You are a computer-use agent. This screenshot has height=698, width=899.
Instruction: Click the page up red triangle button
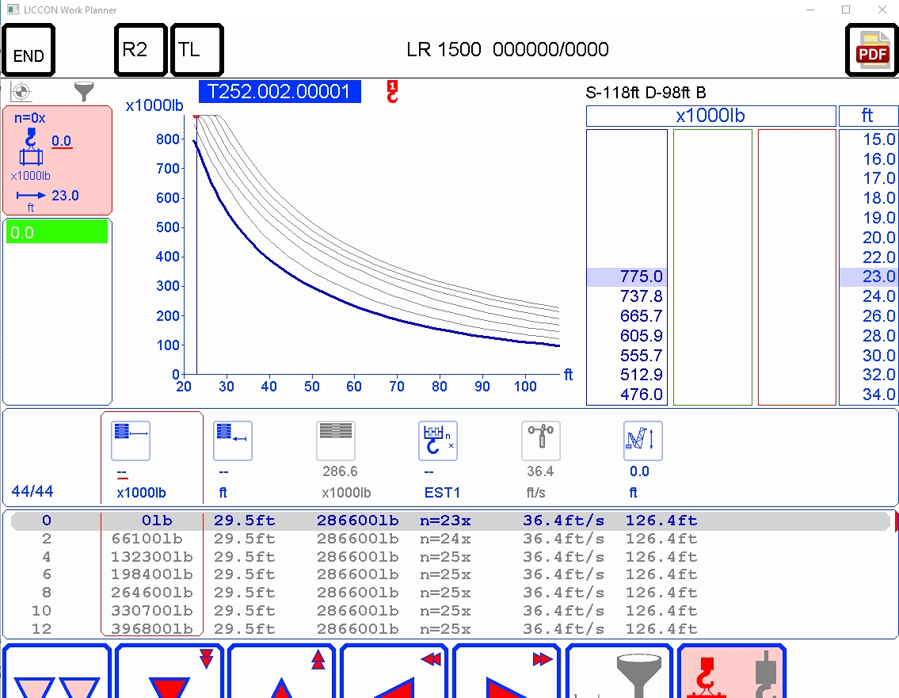pyautogui.click(x=281, y=671)
